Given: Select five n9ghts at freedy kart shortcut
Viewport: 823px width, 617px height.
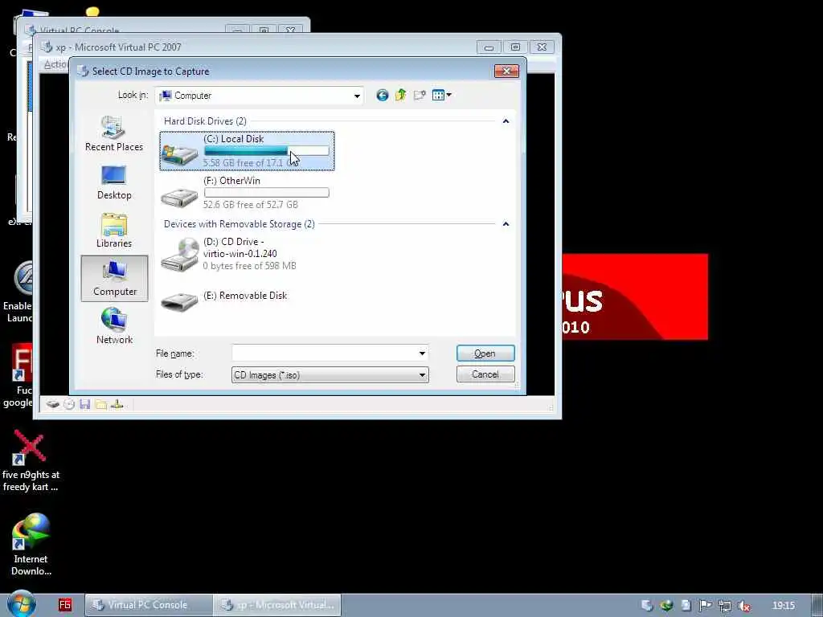Looking at the screenshot, I should coord(31,461).
